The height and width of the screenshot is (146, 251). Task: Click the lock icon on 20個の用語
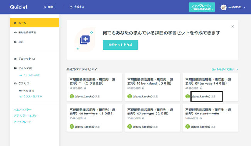143,118
